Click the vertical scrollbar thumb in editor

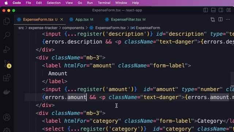pos(232,79)
